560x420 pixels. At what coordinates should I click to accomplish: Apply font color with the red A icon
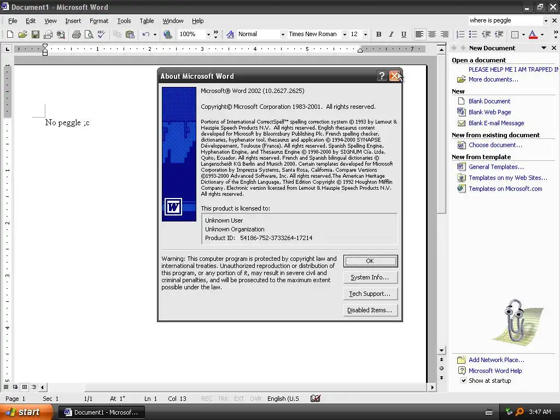[533, 34]
